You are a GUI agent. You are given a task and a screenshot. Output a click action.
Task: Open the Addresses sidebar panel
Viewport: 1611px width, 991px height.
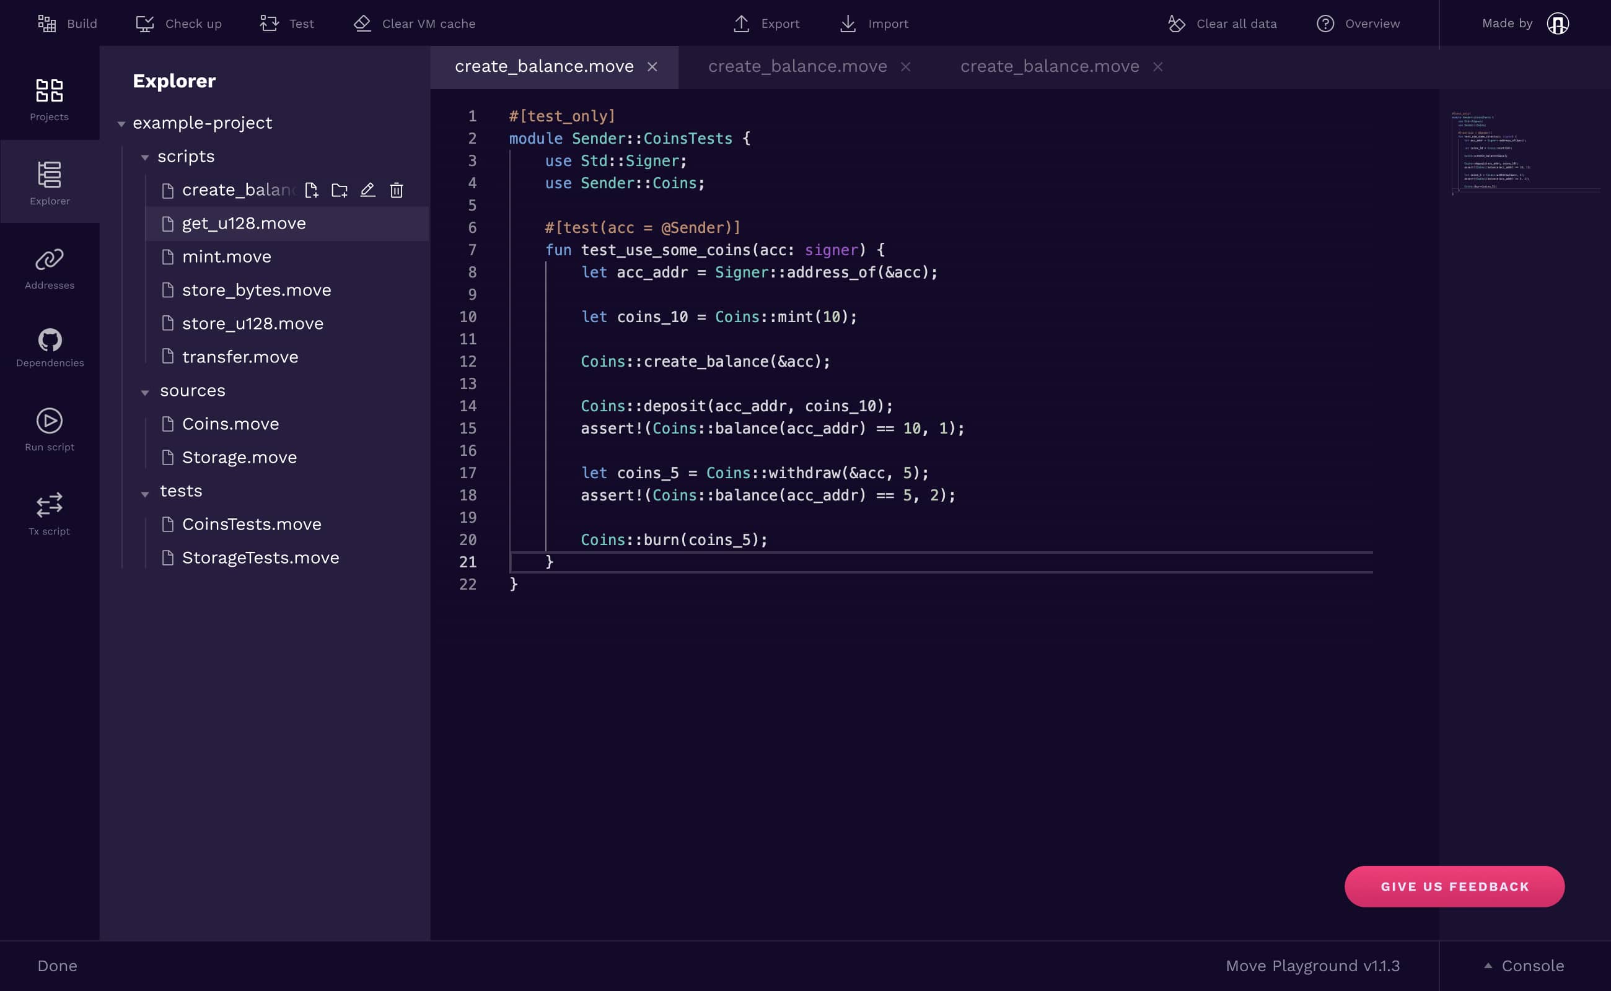pos(49,267)
